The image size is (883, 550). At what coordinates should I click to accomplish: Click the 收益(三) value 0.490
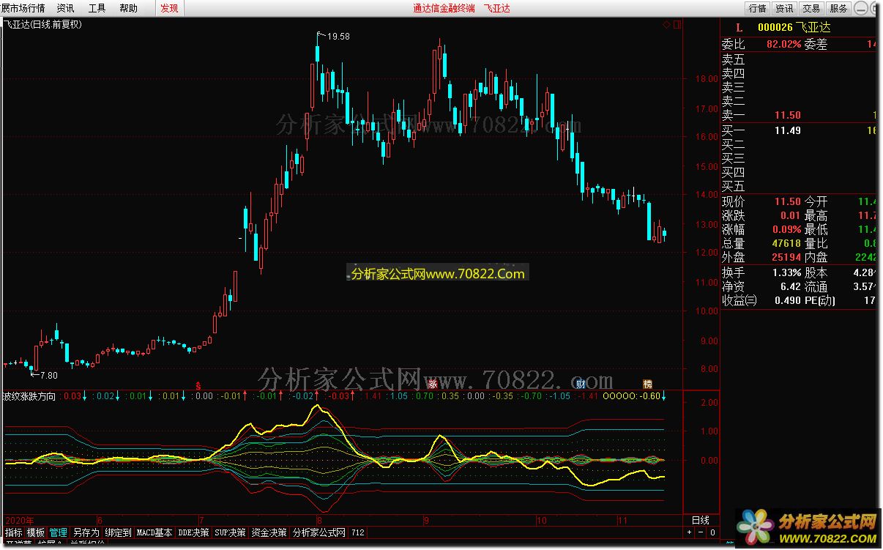coord(787,300)
